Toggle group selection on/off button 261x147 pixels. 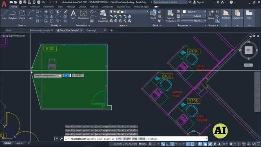[x=217, y=21]
